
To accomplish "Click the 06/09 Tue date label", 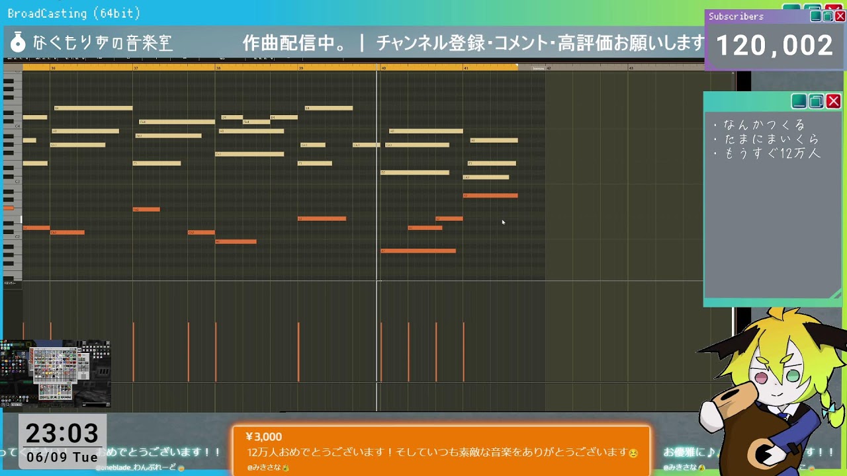I will 62,457.
